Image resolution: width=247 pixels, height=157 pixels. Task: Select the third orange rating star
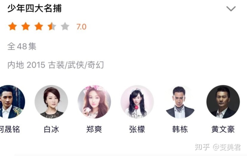pos(39,26)
